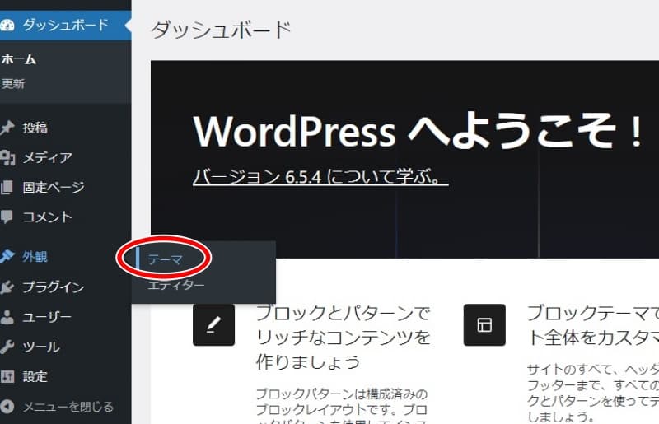Image resolution: width=659 pixels, height=424 pixels.
Task: Click the pencil icon in welcome panel
Action: tap(213, 325)
